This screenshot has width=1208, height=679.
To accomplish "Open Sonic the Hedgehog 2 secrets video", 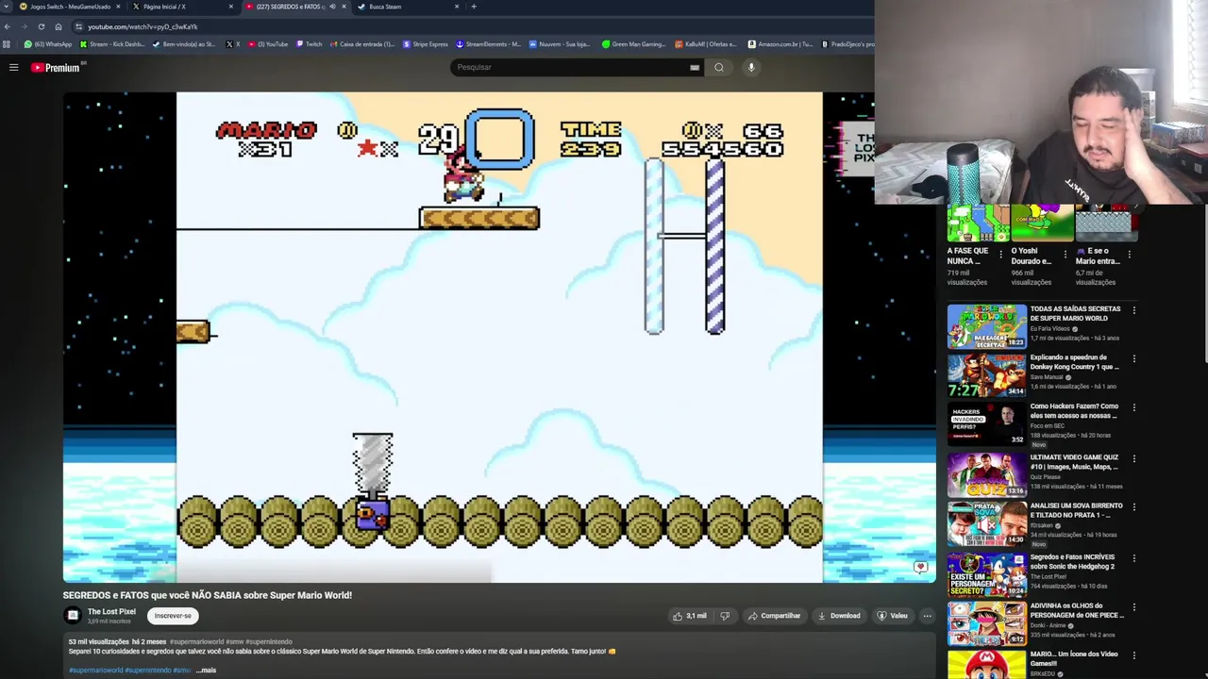I will (986, 575).
